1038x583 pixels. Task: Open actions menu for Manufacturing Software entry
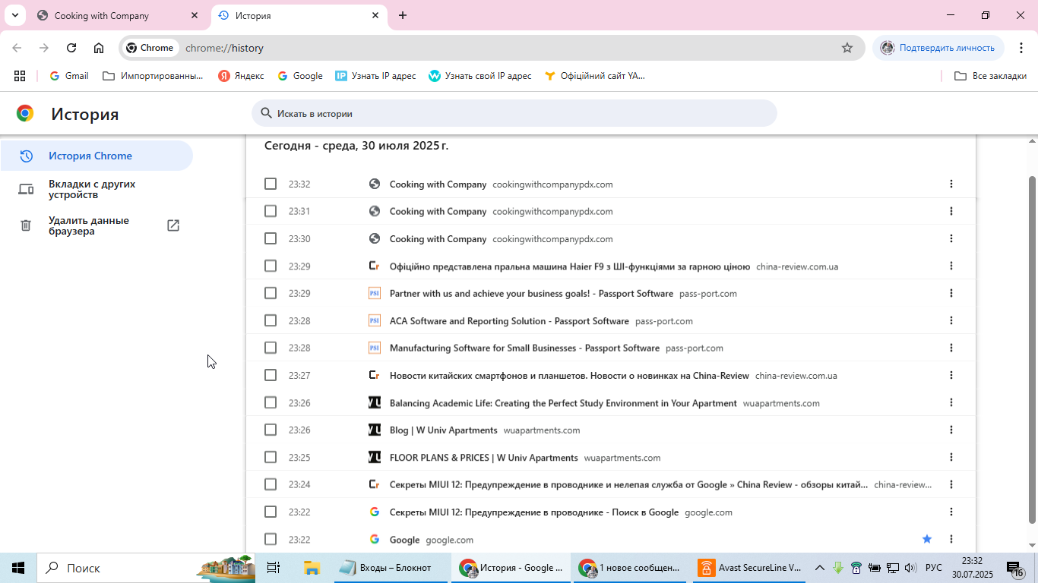pyautogui.click(x=951, y=348)
